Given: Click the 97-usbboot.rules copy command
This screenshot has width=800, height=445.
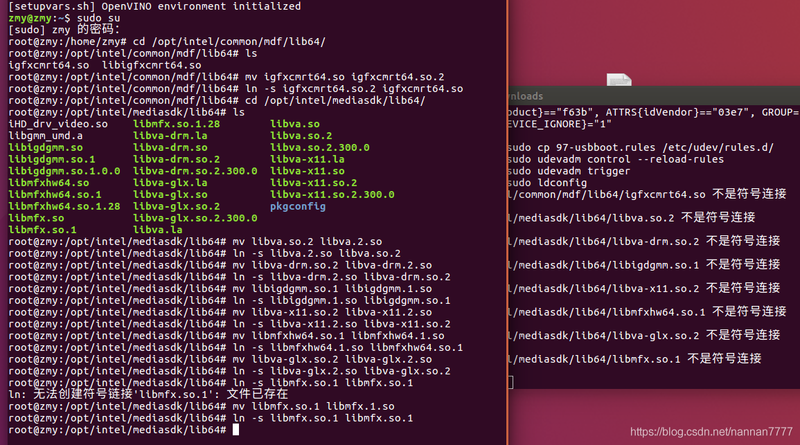Looking at the screenshot, I should (x=640, y=147).
